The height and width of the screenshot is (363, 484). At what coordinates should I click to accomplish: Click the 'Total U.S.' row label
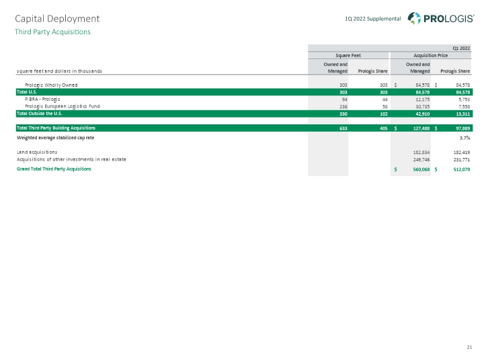[27, 92]
